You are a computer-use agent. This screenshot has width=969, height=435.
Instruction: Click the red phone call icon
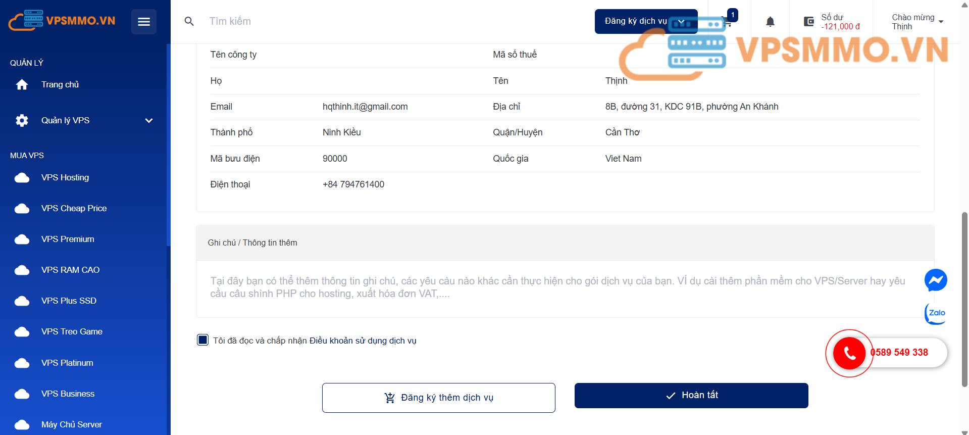(849, 353)
